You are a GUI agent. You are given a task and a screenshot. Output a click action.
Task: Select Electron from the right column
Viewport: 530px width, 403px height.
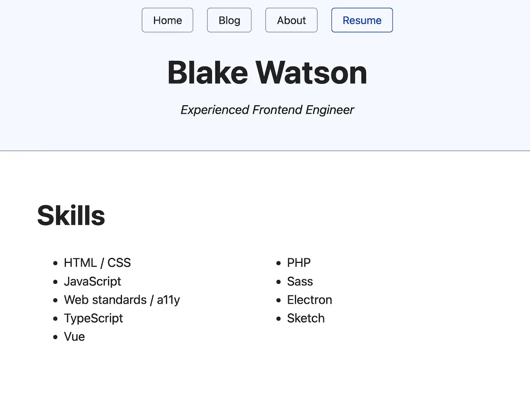coord(310,300)
